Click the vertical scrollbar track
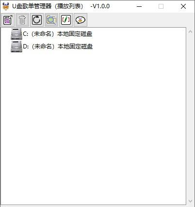The image size is (195, 207). click(x=190, y=116)
